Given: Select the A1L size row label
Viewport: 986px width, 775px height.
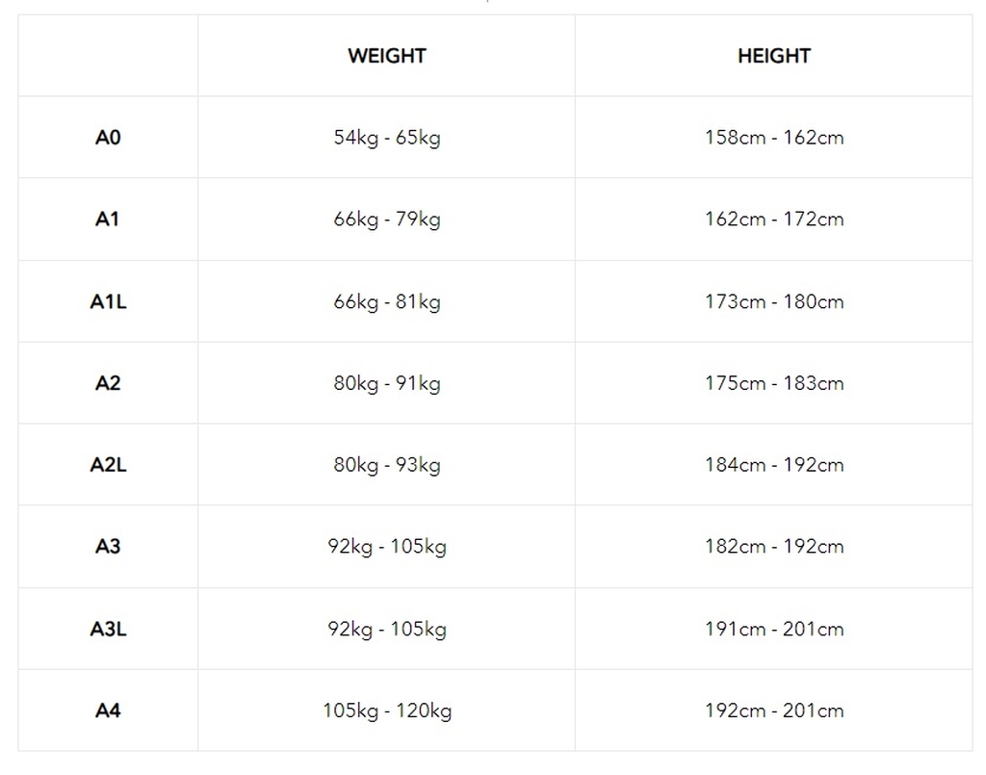Looking at the screenshot, I should [x=108, y=301].
